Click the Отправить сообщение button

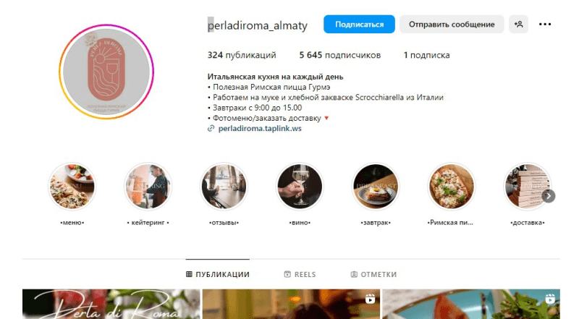coord(452,25)
